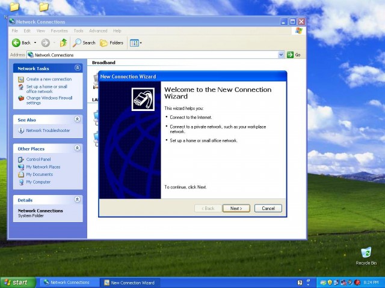Click the My Documents folder icon in sidebar
Image resolution: width=385 pixels, height=288 pixels.
[x=21, y=175]
